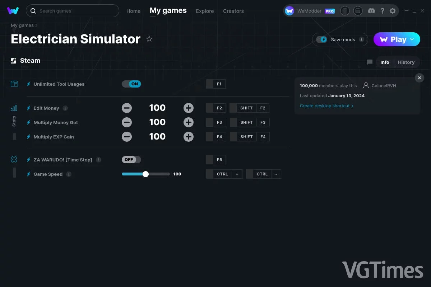Show Game Speed info icon
Image resolution: width=431 pixels, height=287 pixels.
click(69, 174)
